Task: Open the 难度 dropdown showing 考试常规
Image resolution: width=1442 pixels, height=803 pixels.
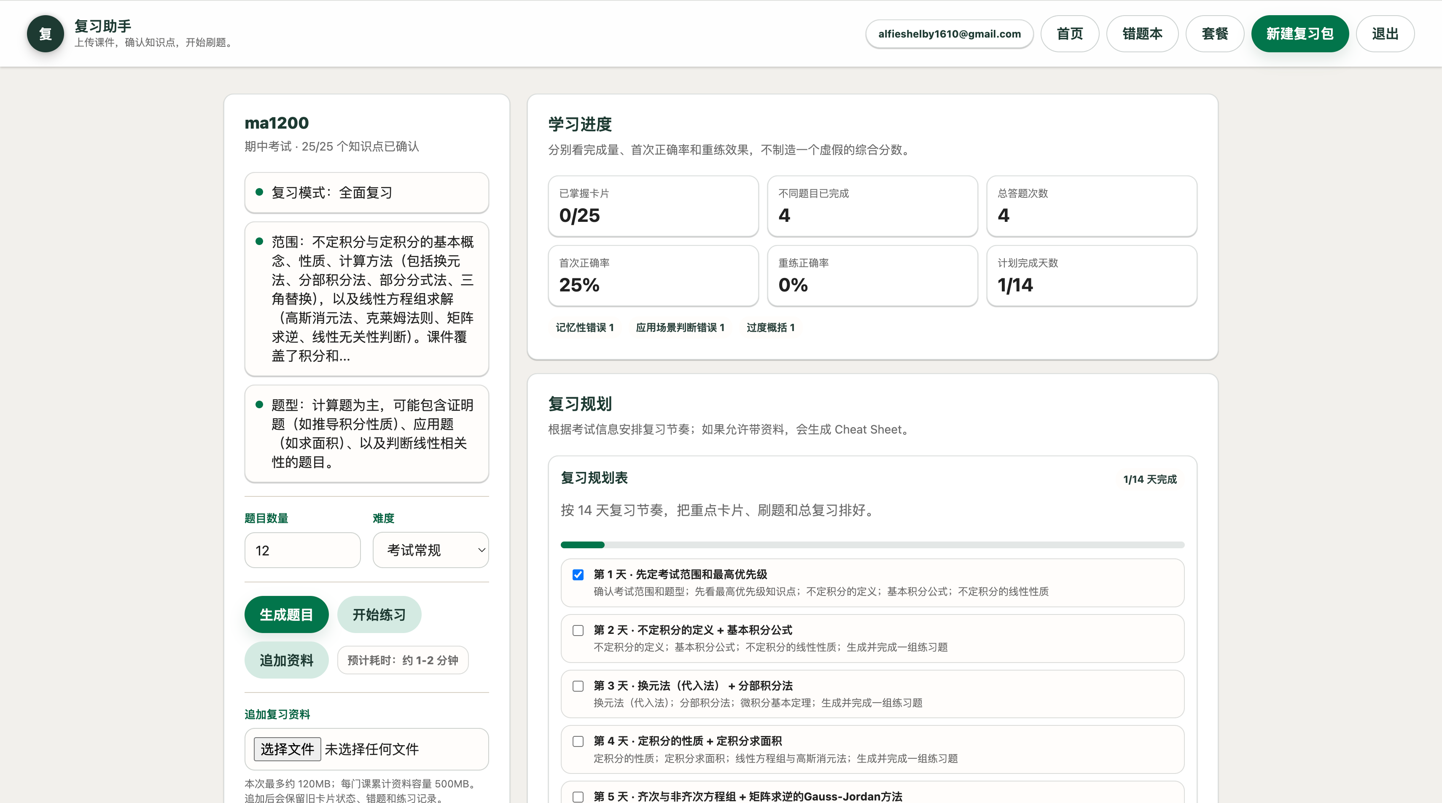Action: pyautogui.click(x=430, y=550)
